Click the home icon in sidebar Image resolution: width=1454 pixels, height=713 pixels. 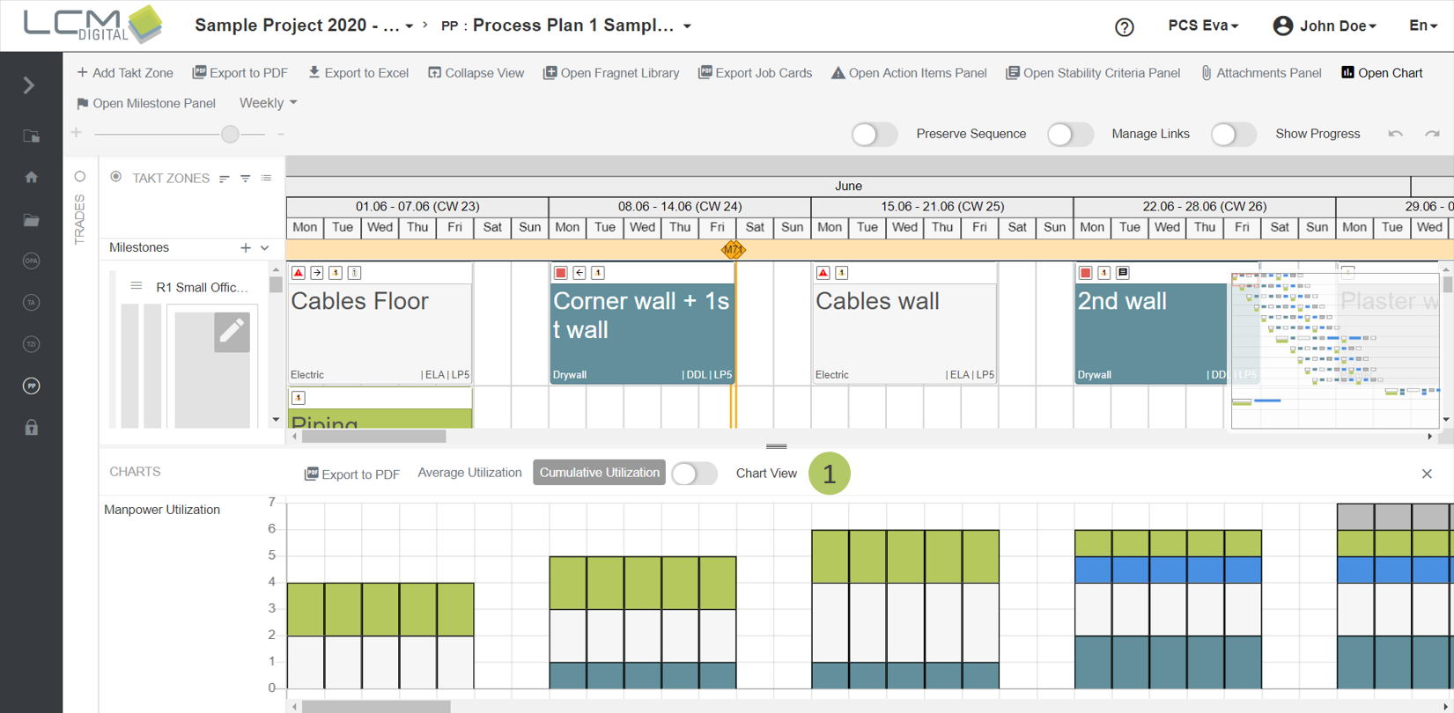(32, 178)
